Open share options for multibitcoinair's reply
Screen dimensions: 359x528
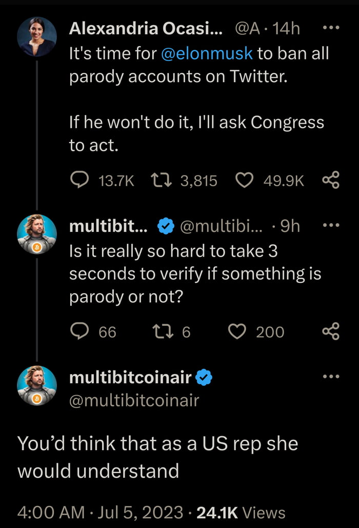[x=330, y=331]
